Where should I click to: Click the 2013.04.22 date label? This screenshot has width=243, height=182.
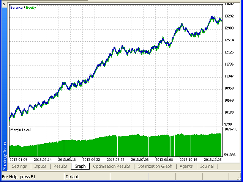pyautogui.click(x=91, y=160)
